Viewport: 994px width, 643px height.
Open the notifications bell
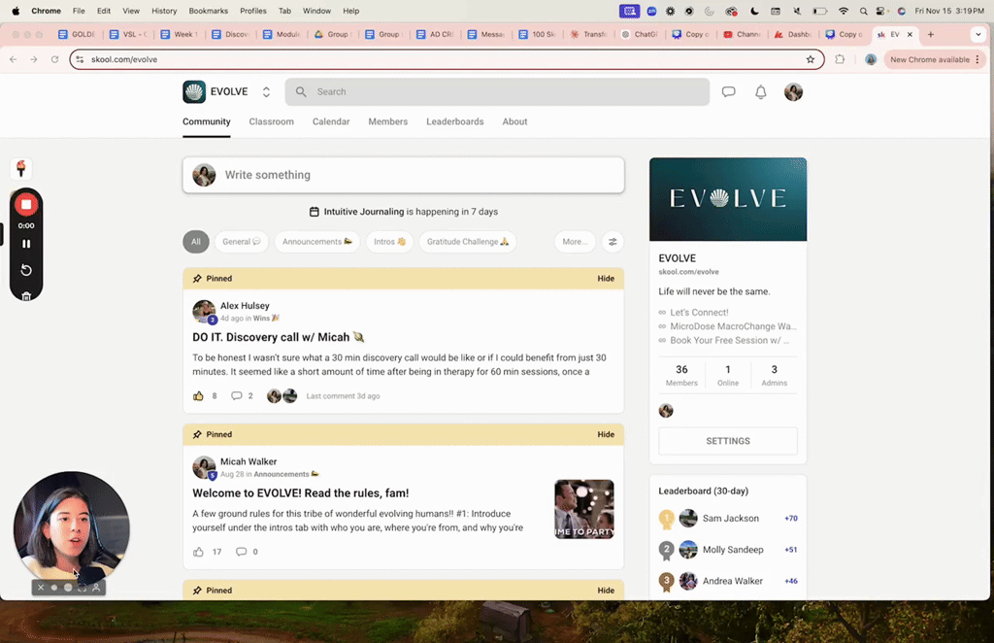pyautogui.click(x=761, y=92)
